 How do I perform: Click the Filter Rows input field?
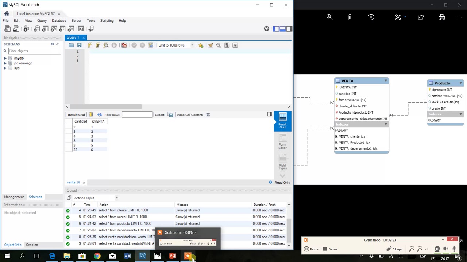[137, 115]
